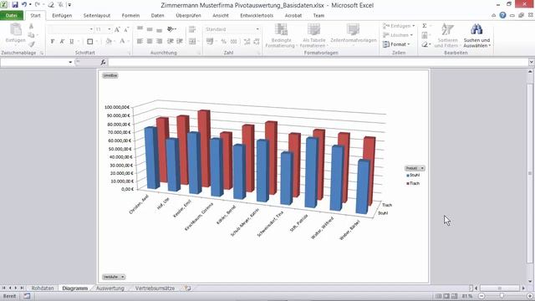Click the macro record icon in status bar
The height and width of the screenshot is (301, 535).
27,296
